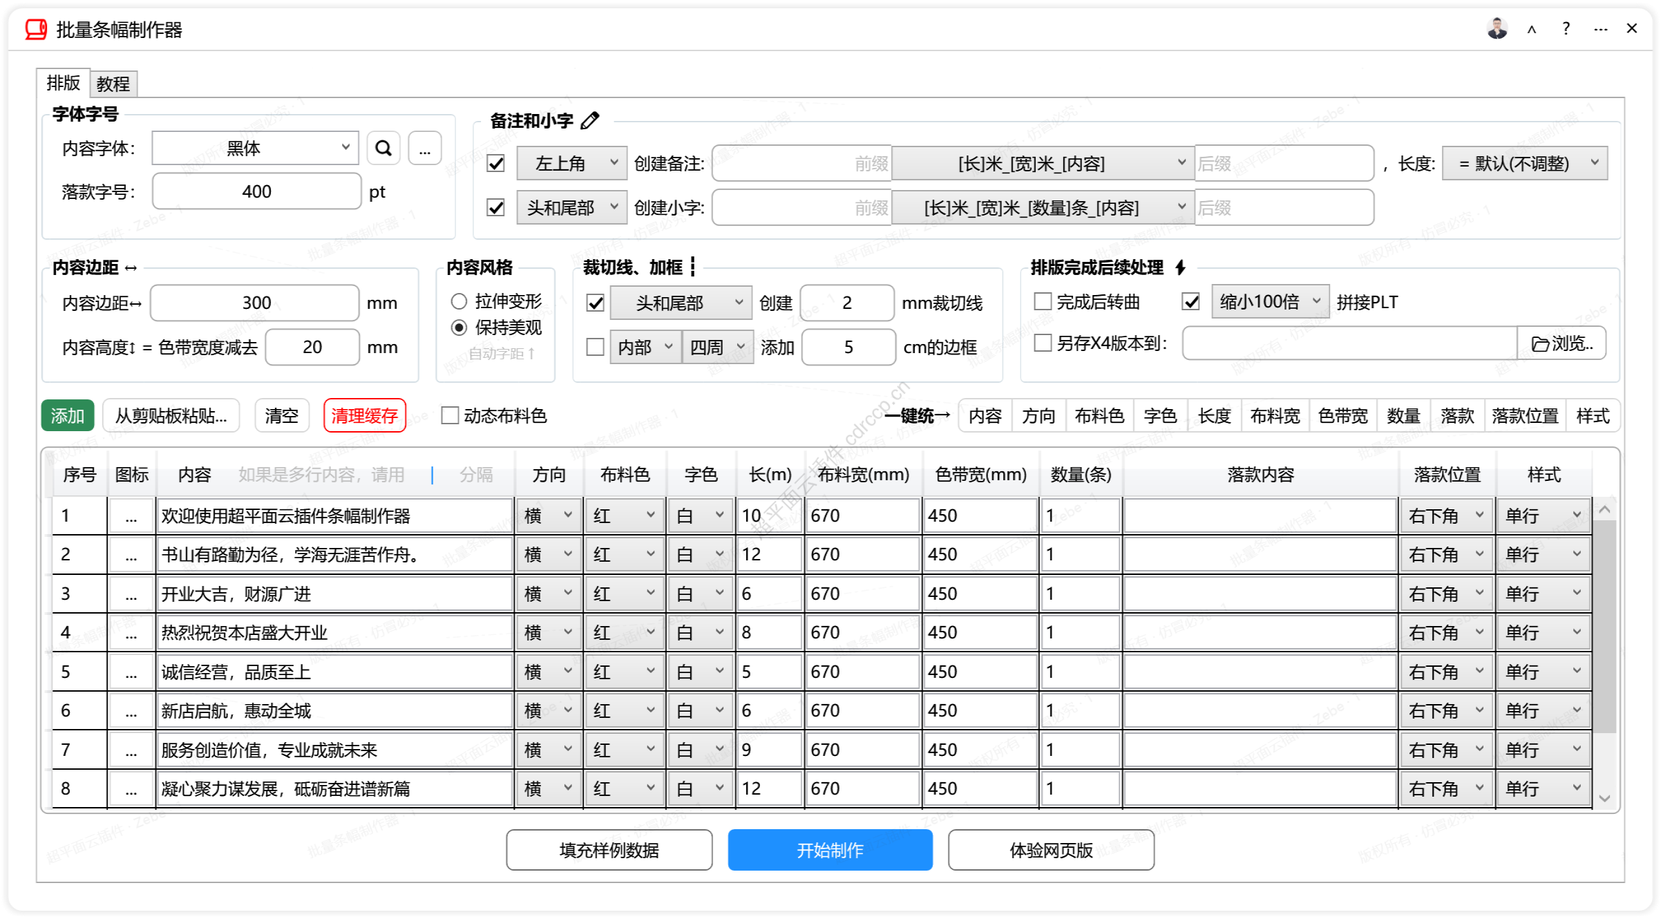Open row 2 落款位置 右下角 dropdown

[x=1448, y=555]
